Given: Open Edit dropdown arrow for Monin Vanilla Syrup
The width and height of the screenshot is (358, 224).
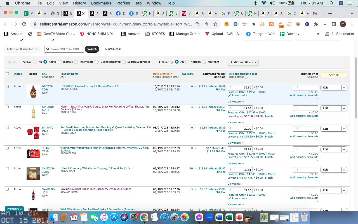Looking at the screenshot, I should pos(344,108).
